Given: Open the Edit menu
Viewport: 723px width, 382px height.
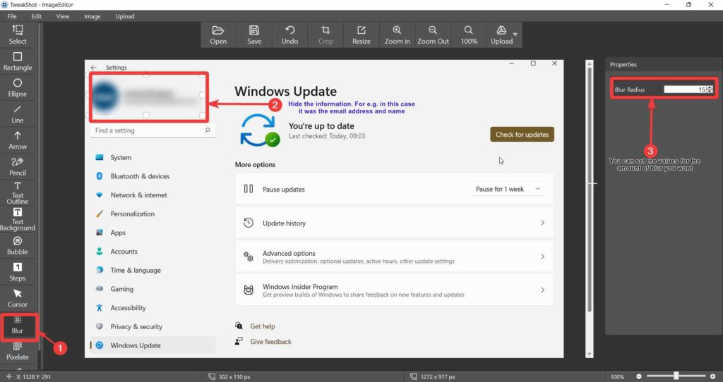Looking at the screenshot, I should pyautogui.click(x=37, y=16).
